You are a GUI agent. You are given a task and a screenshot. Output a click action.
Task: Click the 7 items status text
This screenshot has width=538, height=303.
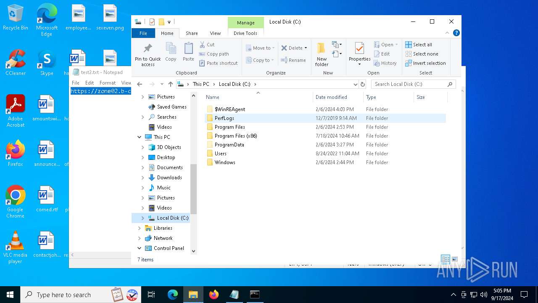[145, 260]
